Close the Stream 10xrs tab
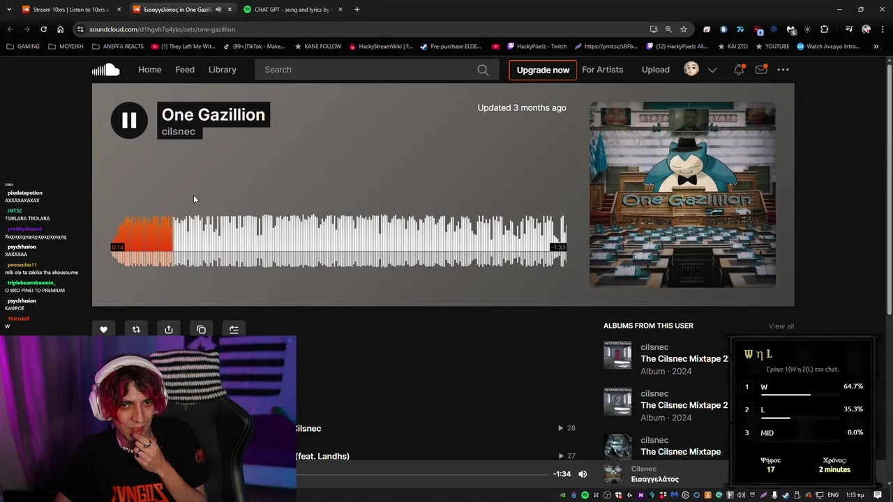 tap(119, 10)
